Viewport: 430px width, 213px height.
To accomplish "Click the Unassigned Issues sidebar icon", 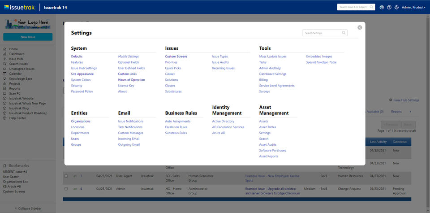I will (4, 69).
